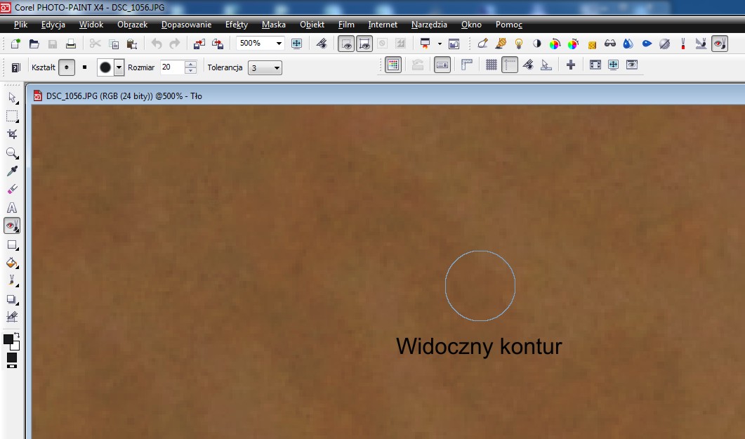Screen dimensions: 745x439
Task: Pick the Eyedropper tool
Action: tap(12, 171)
